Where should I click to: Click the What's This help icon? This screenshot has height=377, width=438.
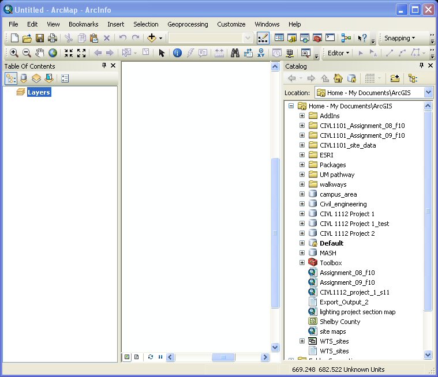coord(362,38)
